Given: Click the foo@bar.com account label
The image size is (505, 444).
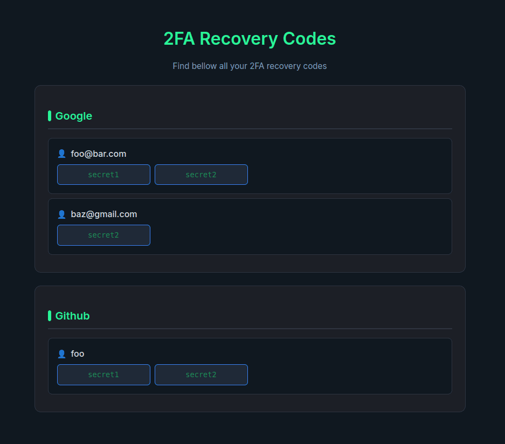Looking at the screenshot, I should [x=99, y=154].
